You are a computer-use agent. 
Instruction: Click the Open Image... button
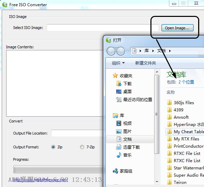click(x=177, y=28)
